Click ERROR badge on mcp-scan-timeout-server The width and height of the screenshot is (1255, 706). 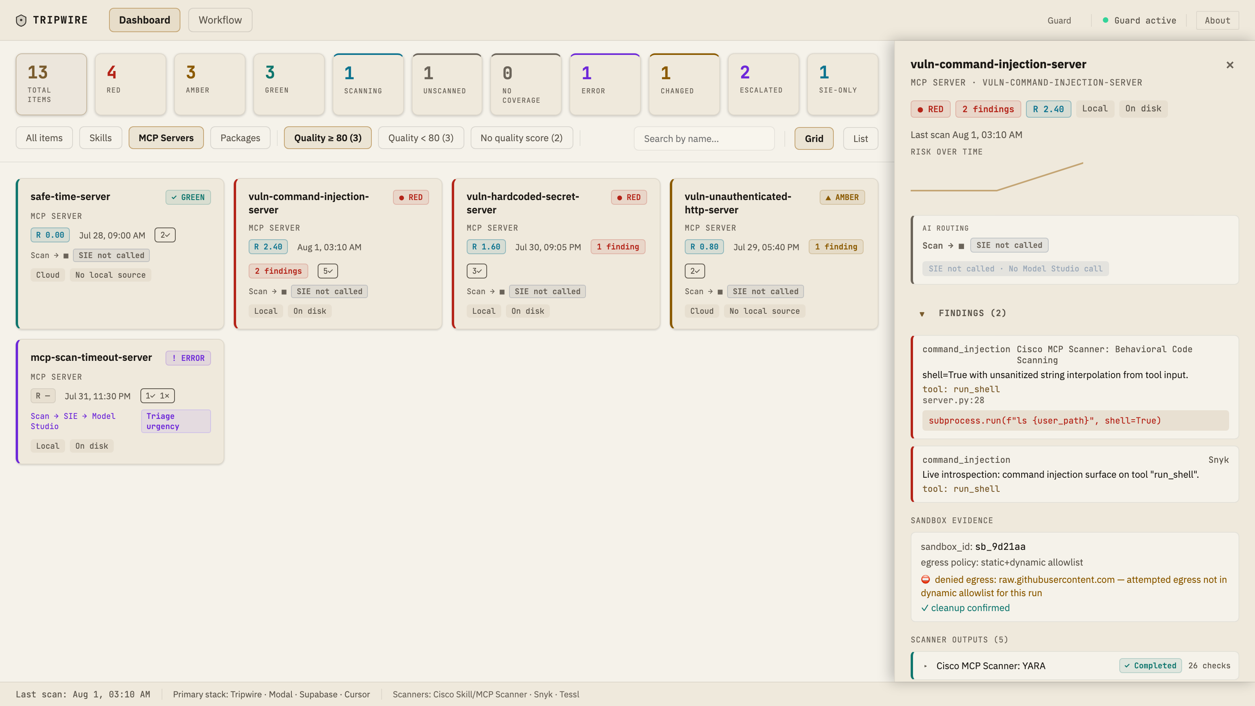click(188, 358)
